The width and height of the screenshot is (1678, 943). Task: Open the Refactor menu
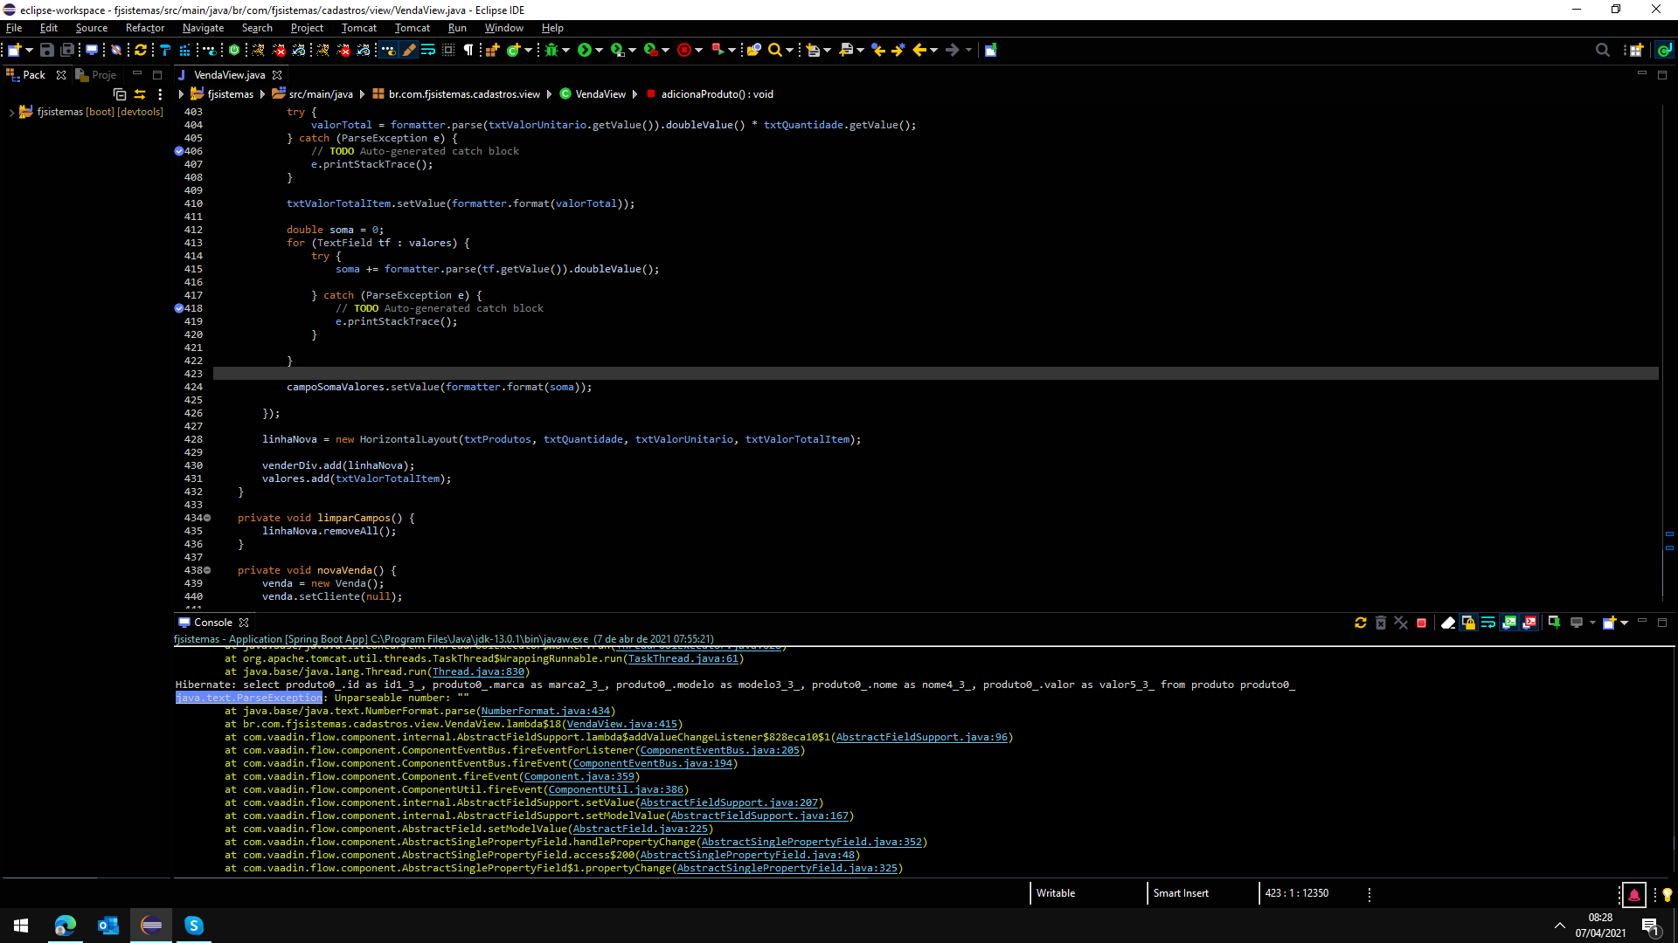point(145,28)
